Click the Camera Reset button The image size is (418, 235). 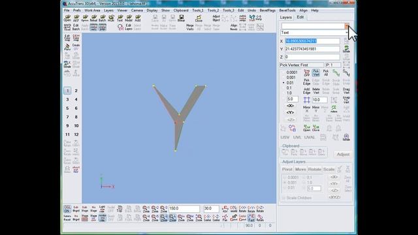[x=67, y=218]
